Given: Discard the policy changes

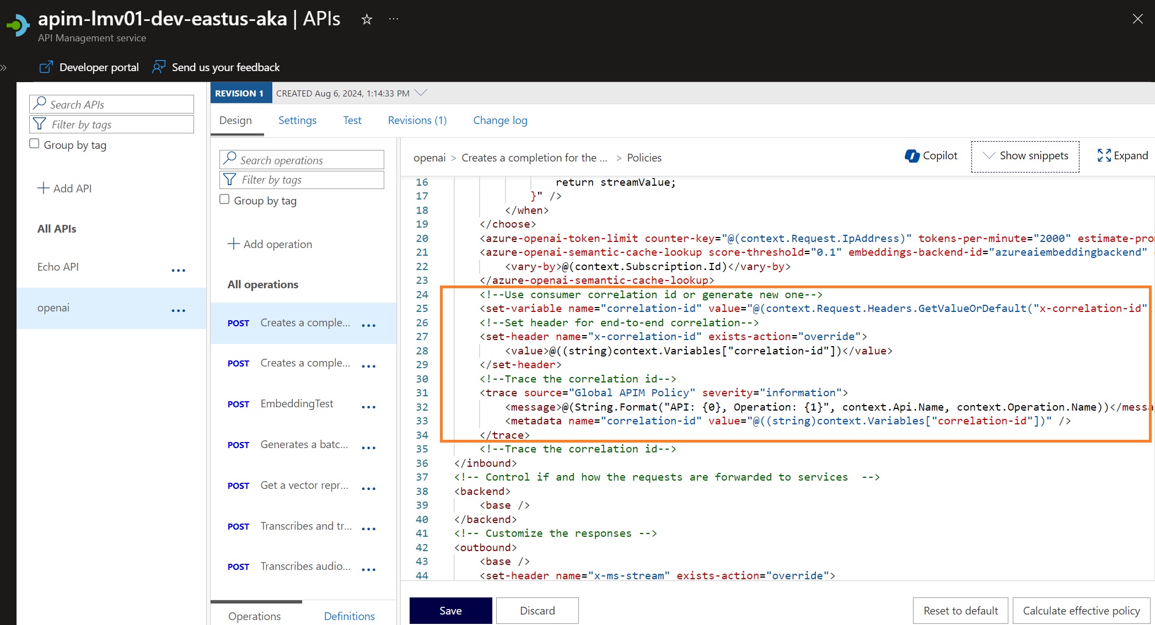Looking at the screenshot, I should click(x=537, y=611).
